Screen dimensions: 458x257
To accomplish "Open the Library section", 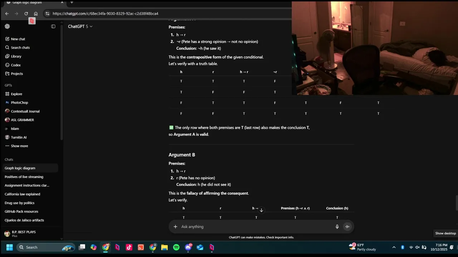I will click(x=16, y=56).
